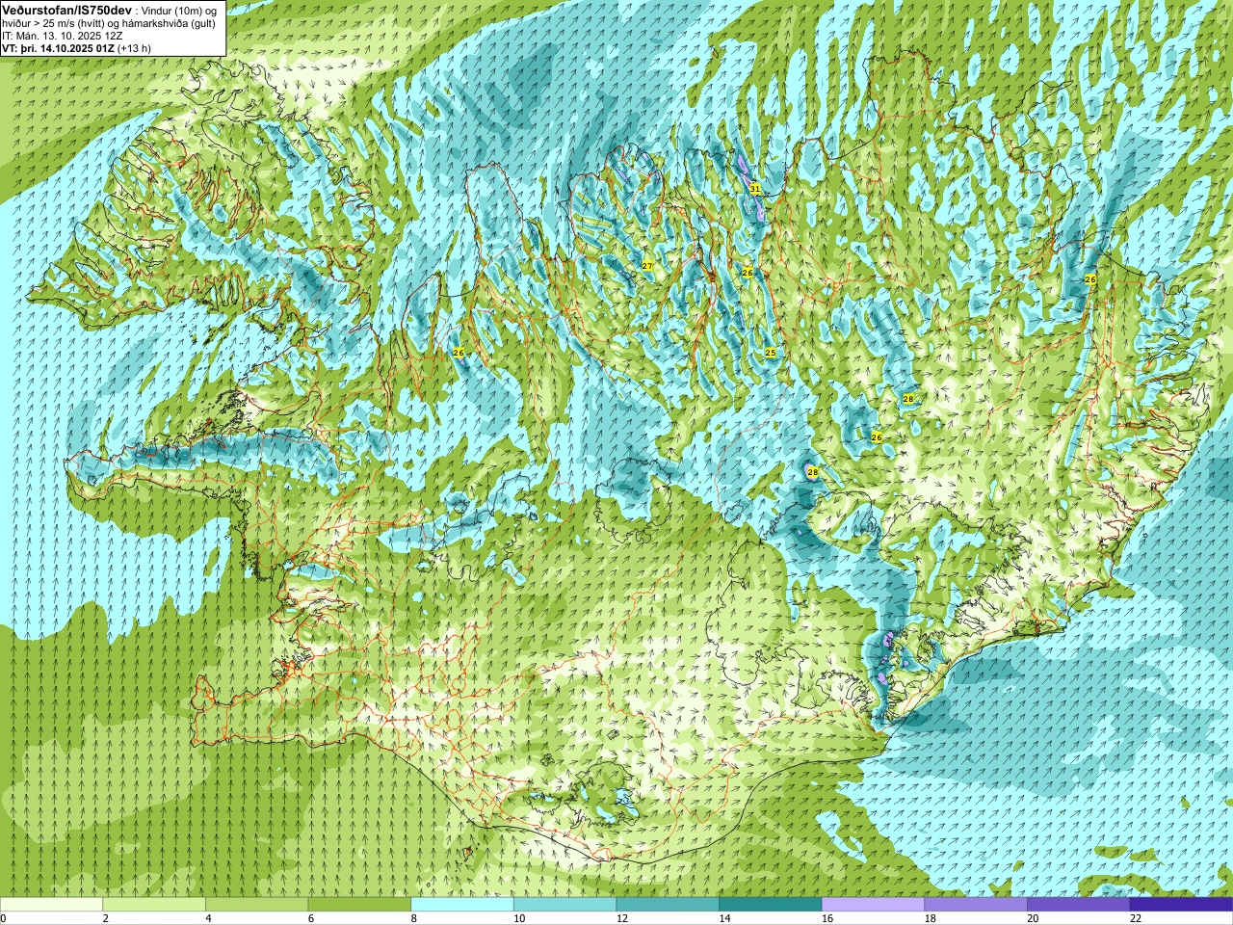Select the light green 2–4 m/s legend swatch
This screenshot has width=1233, height=925.
click(154, 905)
